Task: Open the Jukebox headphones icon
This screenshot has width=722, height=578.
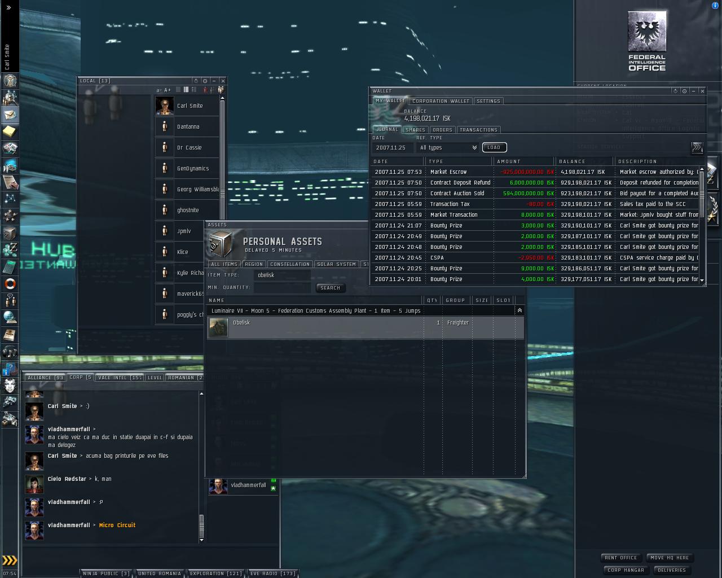Action: (x=10, y=351)
